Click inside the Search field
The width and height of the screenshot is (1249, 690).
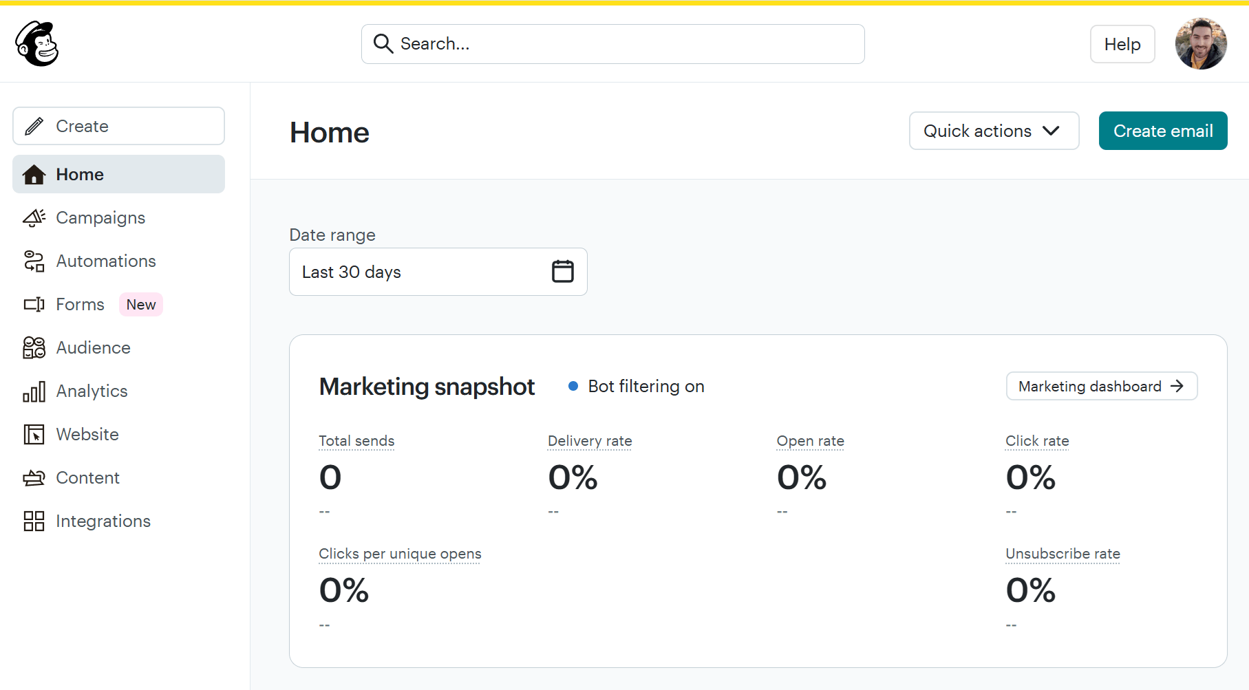[612, 43]
